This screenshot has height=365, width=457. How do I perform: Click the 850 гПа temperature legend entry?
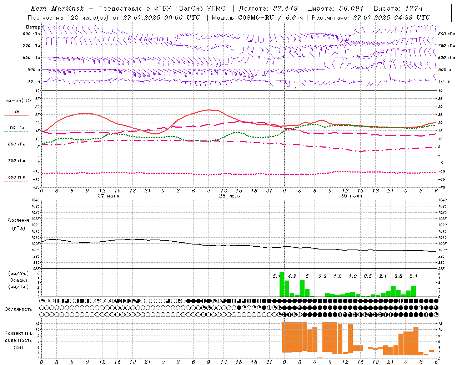[17, 144]
